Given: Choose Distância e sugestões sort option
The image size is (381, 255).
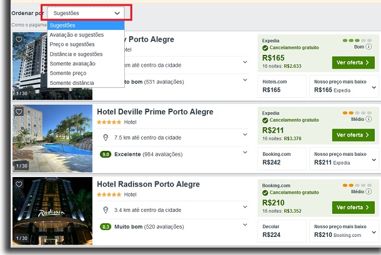Looking at the screenshot, I should (x=86, y=54).
